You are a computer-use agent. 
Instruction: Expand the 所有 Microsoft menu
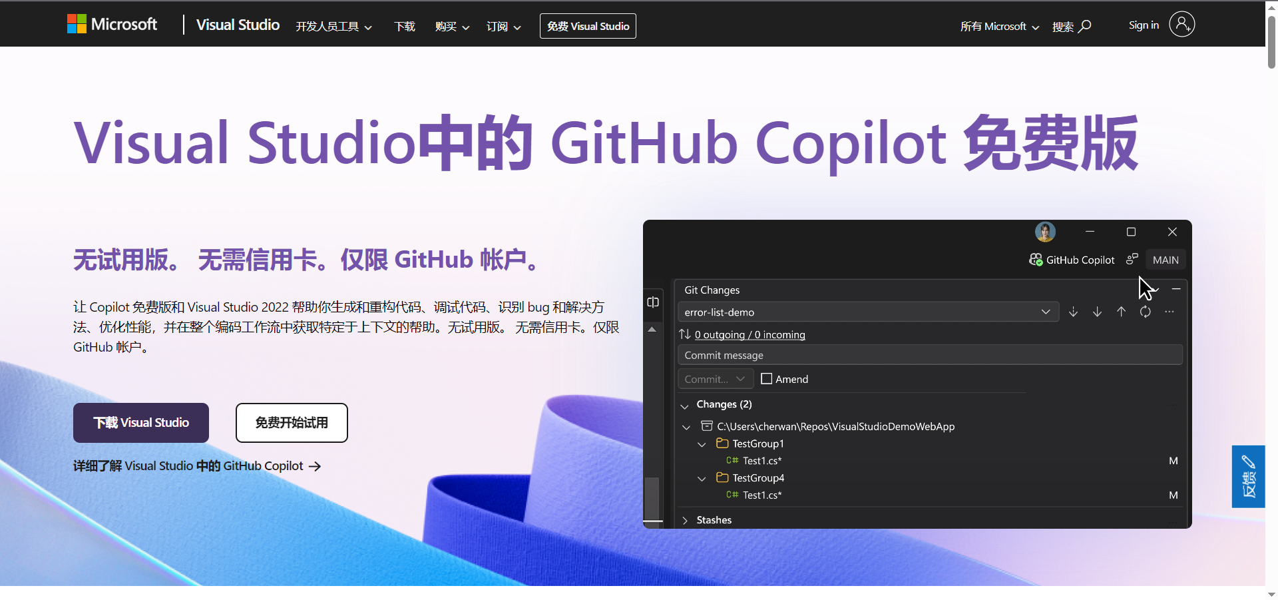pos(999,27)
